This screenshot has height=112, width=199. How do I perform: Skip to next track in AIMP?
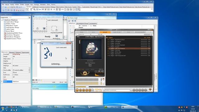tap(90, 90)
